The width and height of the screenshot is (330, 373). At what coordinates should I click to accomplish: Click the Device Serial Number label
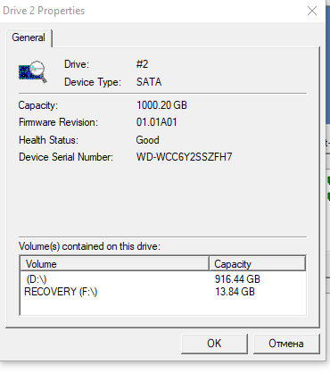(66, 157)
